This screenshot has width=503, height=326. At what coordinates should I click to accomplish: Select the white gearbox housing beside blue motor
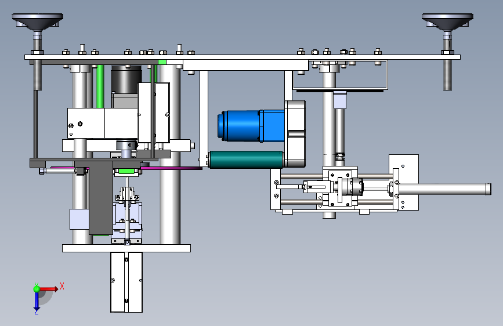(x=295, y=133)
